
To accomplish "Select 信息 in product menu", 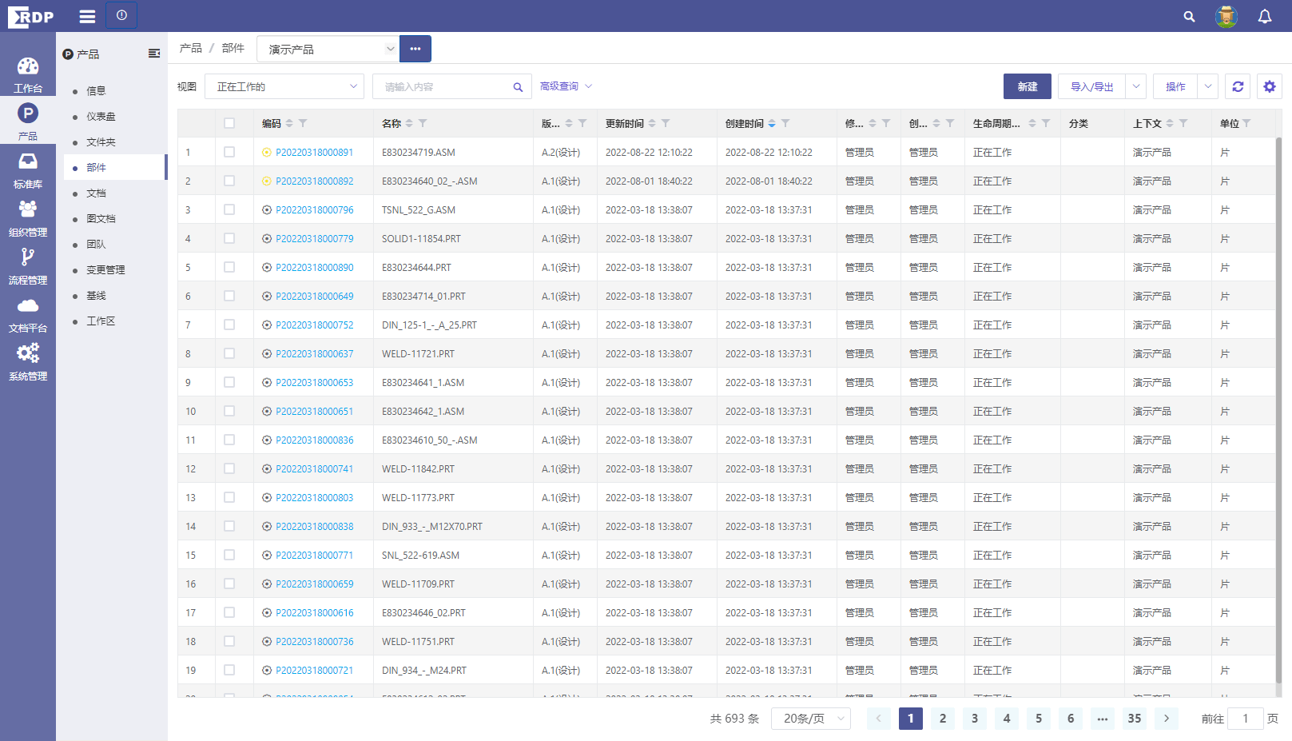I will point(96,91).
